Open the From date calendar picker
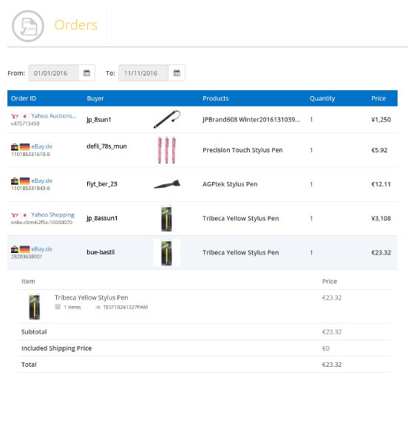The image size is (408, 423). 86,72
